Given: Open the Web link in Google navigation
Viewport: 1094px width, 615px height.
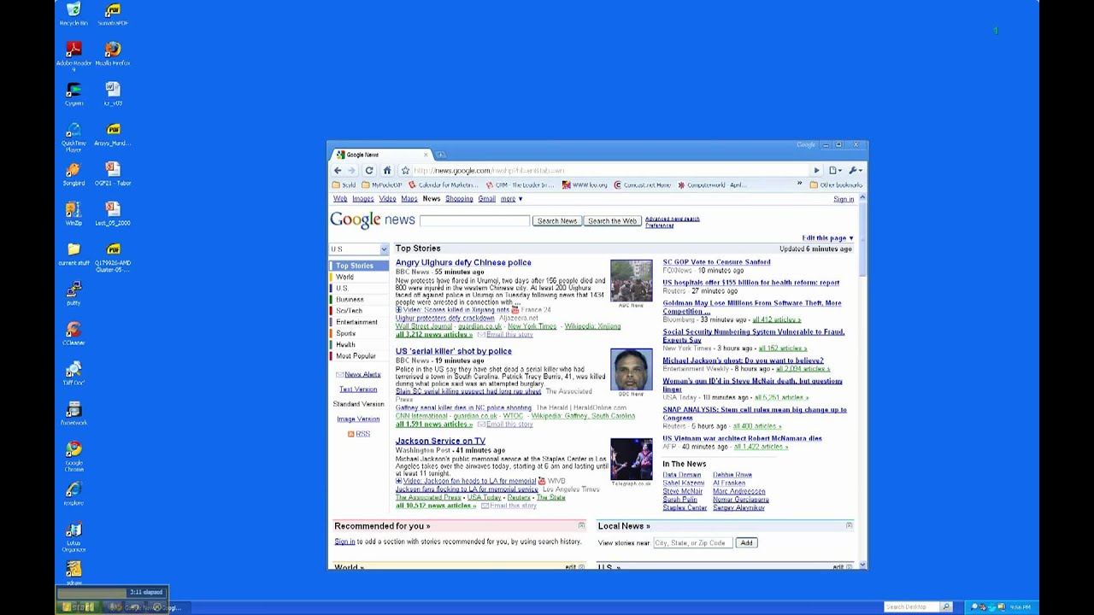Looking at the screenshot, I should point(340,199).
